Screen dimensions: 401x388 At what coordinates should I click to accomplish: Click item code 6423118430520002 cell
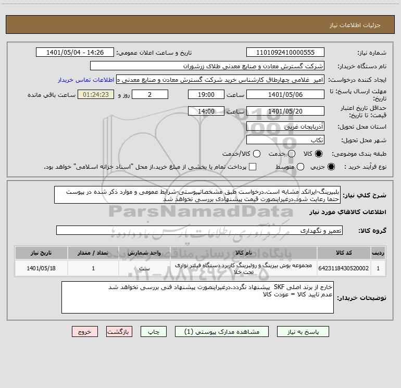coord(344,268)
